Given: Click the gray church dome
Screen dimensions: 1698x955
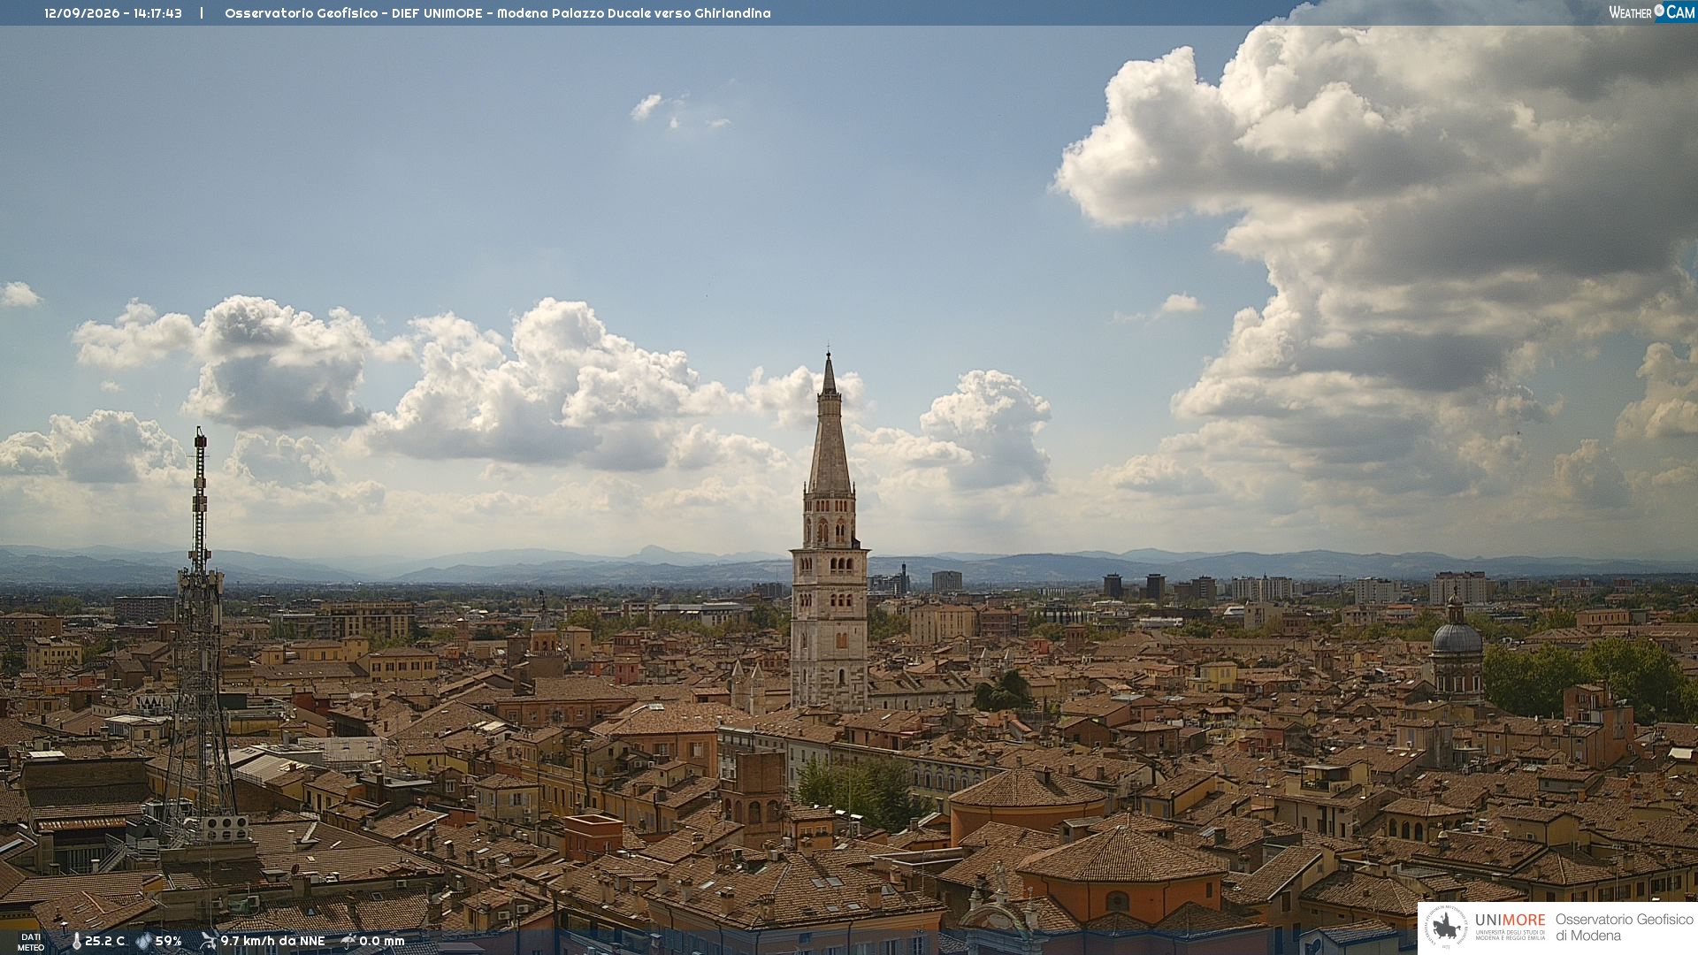Looking at the screenshot, I should pos(1457,636).
